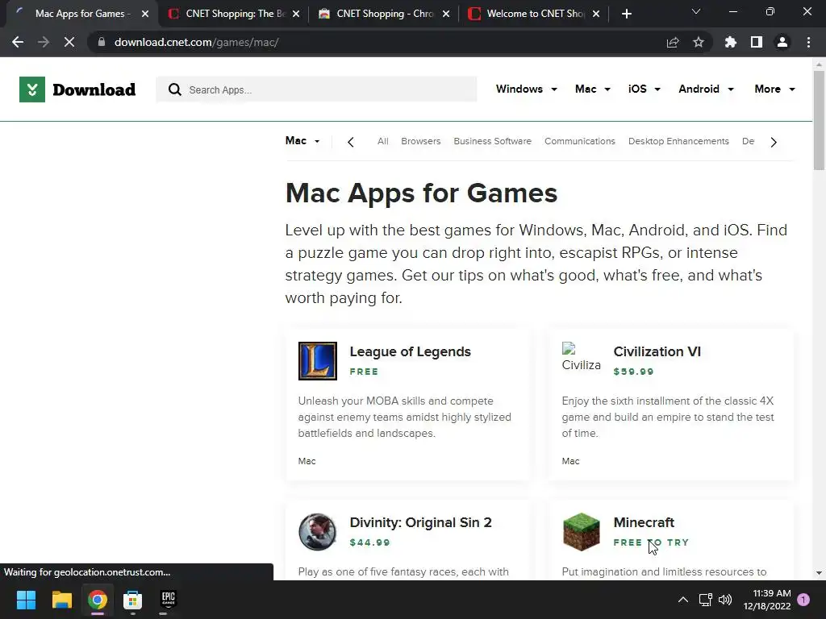Click the address bar URL
The width and height of the screenshot is (826, 619).
197,42
